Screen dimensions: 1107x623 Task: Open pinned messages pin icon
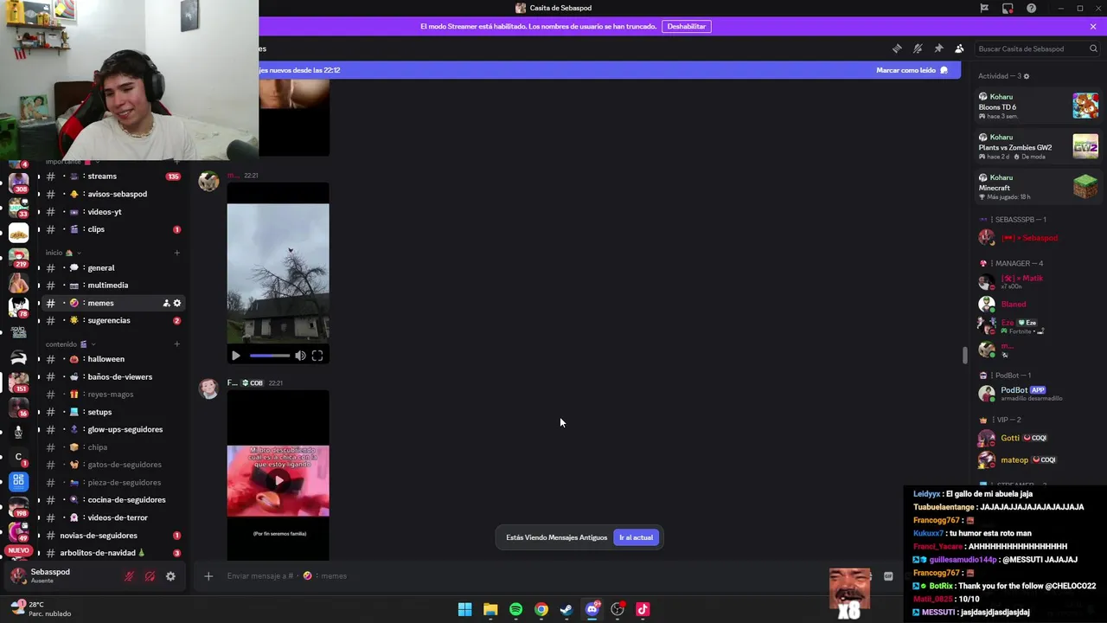point(938,48)
